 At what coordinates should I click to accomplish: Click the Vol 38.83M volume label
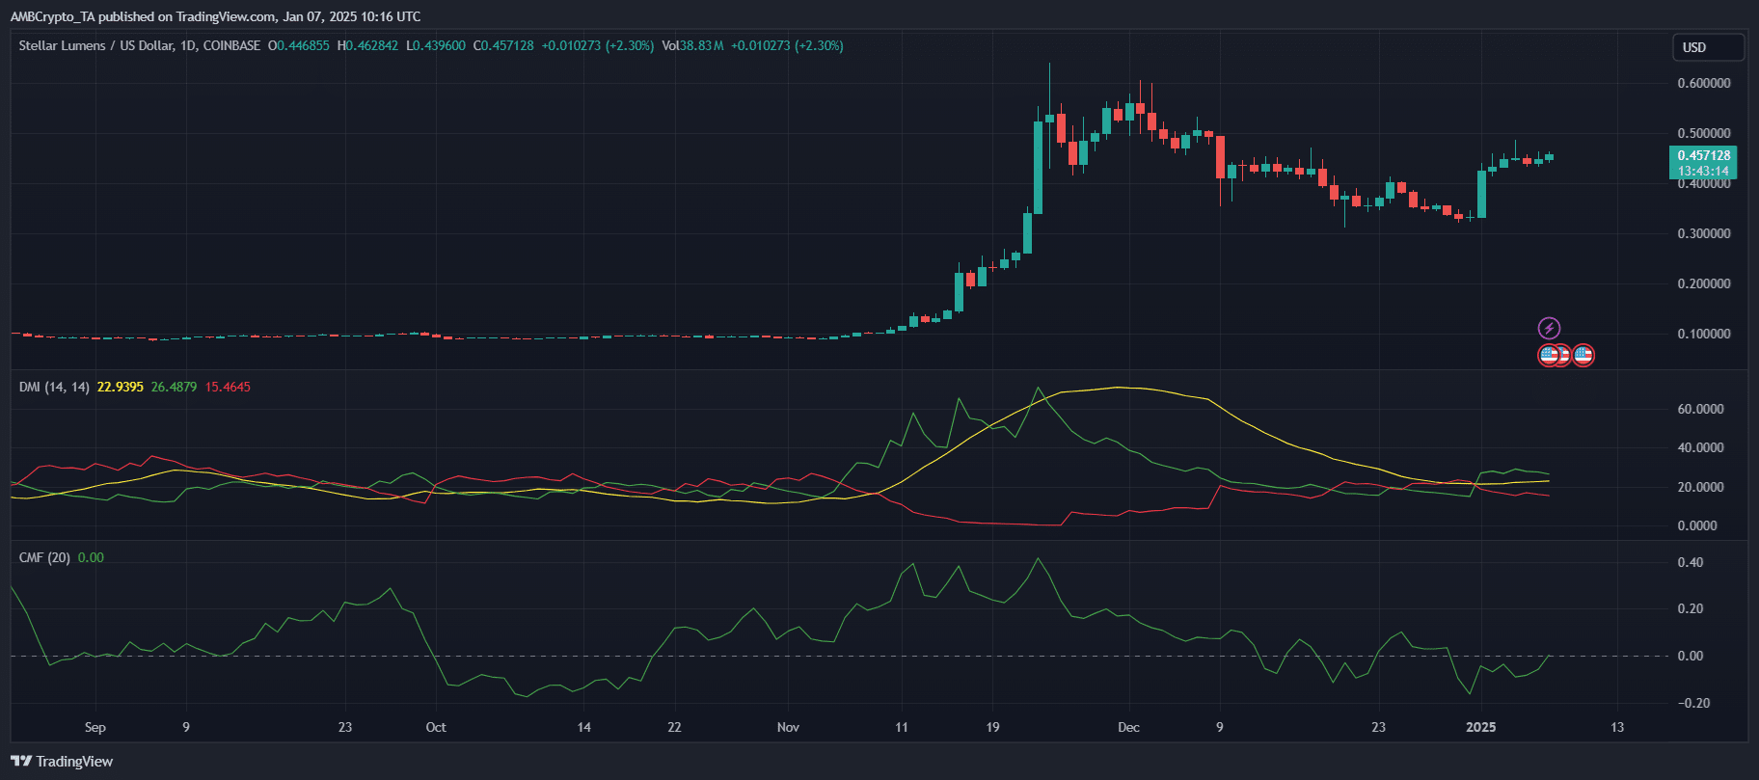pyautogui.click(x=692, y=45)
